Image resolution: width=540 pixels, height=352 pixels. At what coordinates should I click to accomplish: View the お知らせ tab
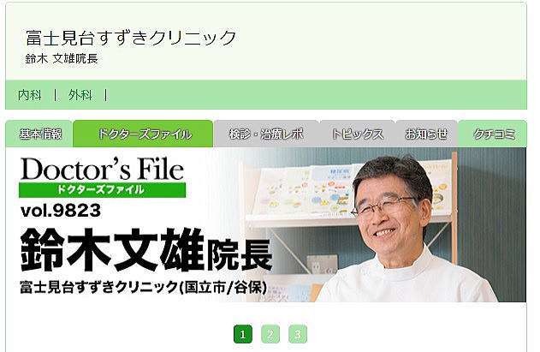pos(427,134)
